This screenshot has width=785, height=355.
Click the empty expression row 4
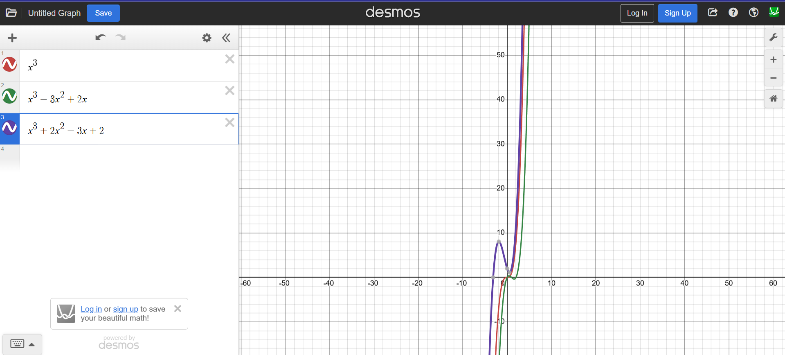pos(123,158)
